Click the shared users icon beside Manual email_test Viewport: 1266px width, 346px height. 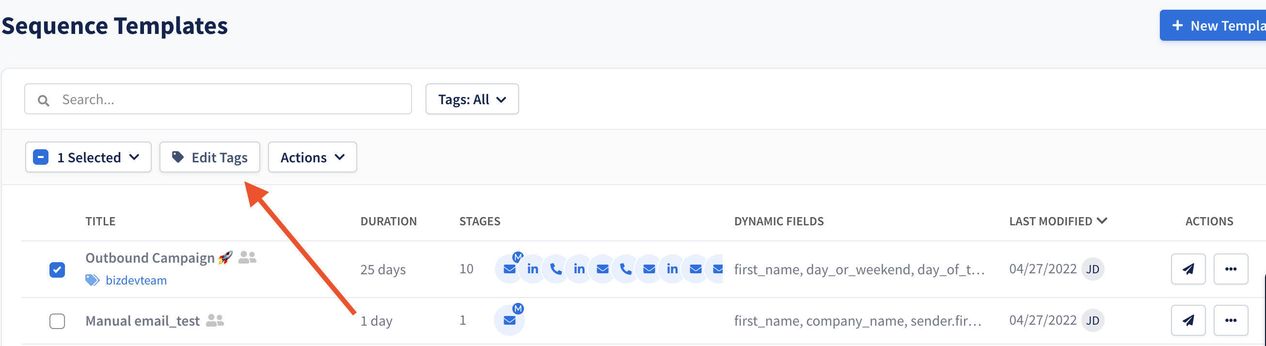tap(215, 320)
